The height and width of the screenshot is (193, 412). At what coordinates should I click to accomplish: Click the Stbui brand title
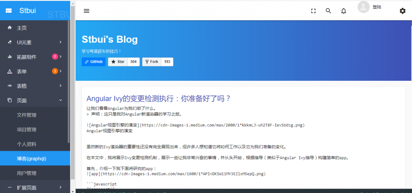click(28, 11)
